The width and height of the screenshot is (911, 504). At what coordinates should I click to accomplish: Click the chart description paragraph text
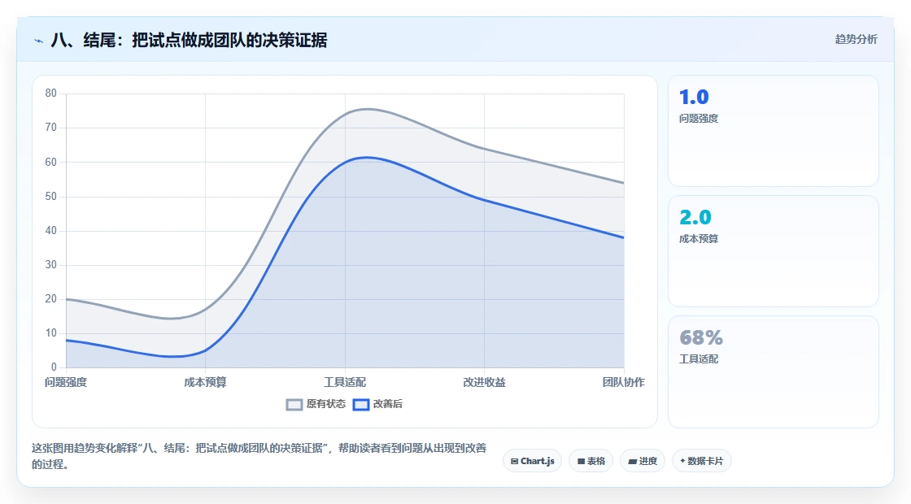(259, 456)
